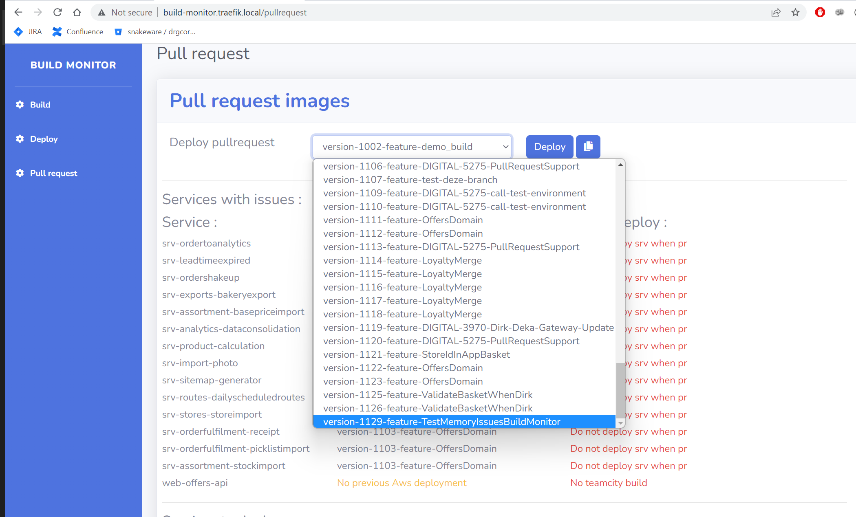Open the red adblock extension icon
The image size is (856, 517).
[x=820, y=12]
